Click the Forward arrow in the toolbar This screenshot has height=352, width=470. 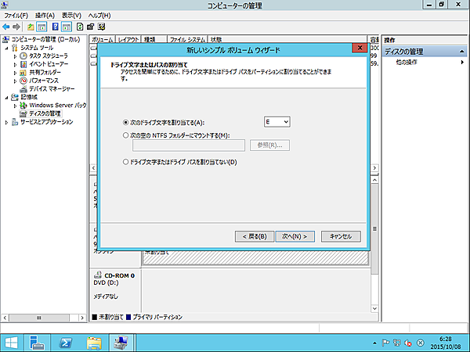[16, 27]
